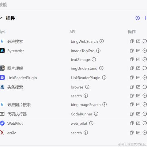Image resolution: width=147 pixels, height=147 pixels.
Task: Show info for ImageToolPro API
Action: click(98, 51)
